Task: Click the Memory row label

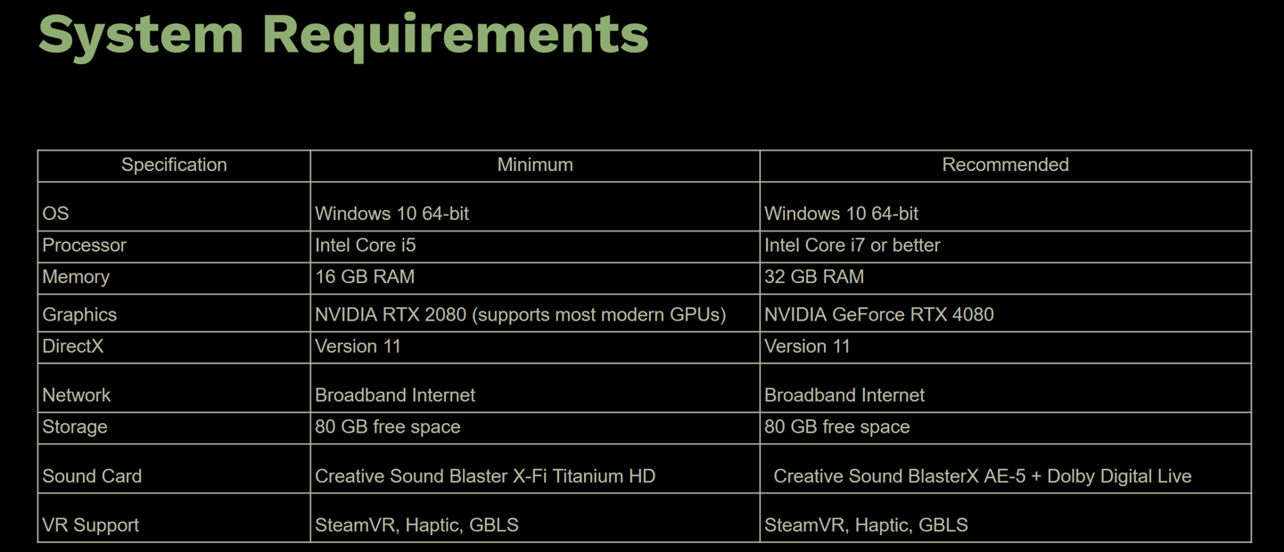Action: (76, 277)
